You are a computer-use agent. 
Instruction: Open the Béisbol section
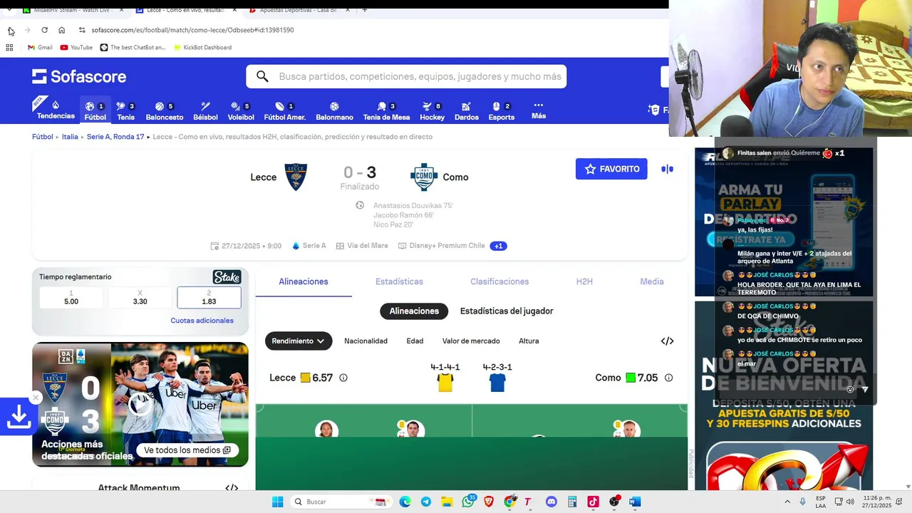205,110
